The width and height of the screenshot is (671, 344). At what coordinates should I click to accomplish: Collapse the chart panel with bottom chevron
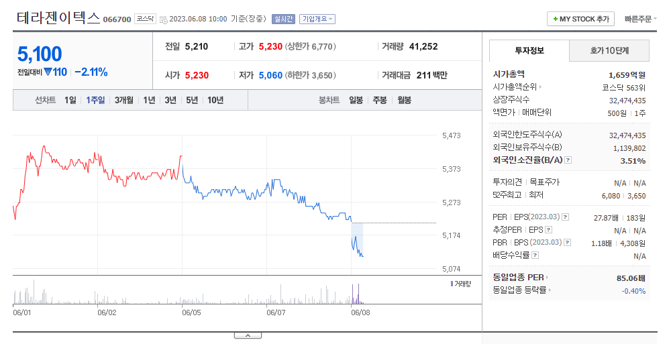click(x=248, y=335)
